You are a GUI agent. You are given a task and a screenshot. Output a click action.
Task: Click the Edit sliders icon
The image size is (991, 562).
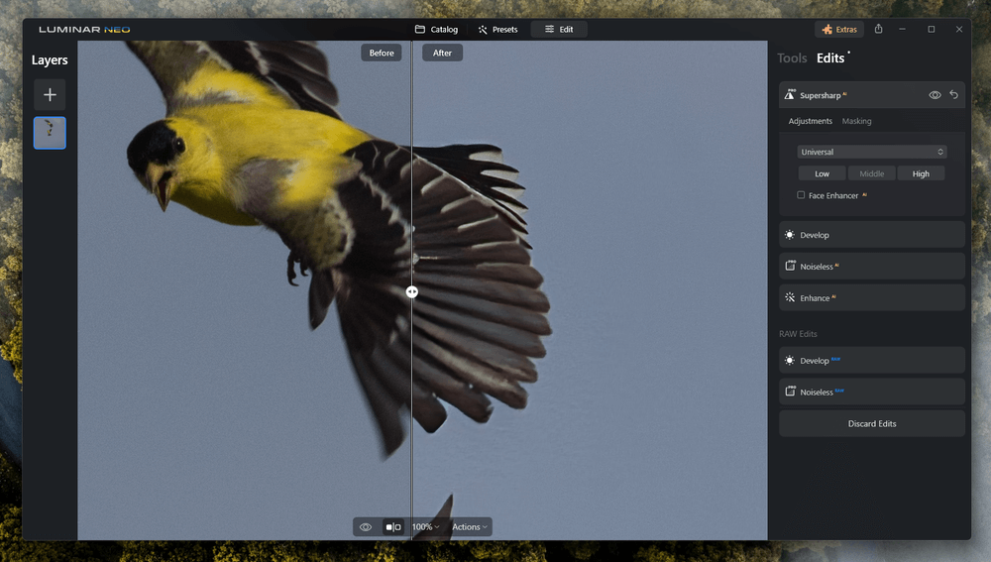point(549,29)
